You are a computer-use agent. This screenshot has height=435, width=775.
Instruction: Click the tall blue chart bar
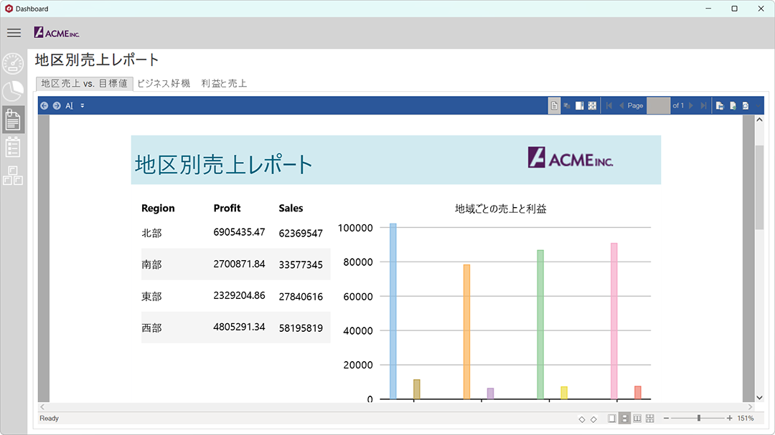pos(393,311)
